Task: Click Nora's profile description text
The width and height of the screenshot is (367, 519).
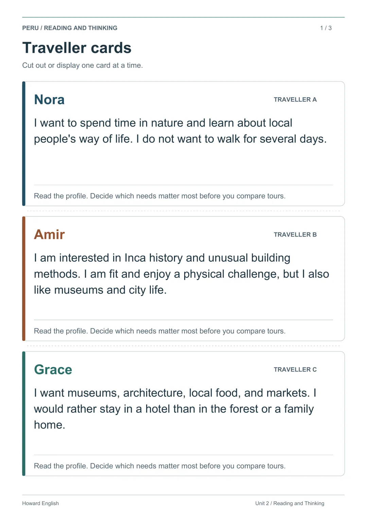Action: coord(180,131)
